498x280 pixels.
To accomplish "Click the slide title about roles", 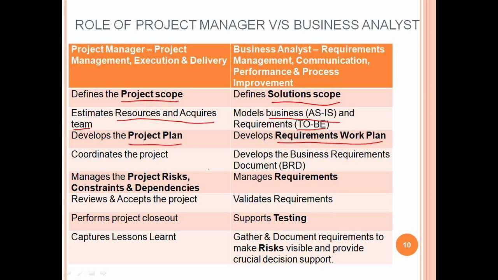I will (247, 25).
